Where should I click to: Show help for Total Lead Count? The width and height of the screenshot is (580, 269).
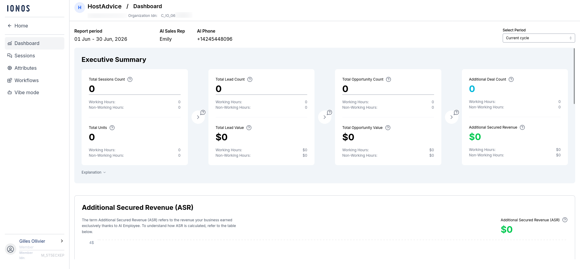[250, 79]
